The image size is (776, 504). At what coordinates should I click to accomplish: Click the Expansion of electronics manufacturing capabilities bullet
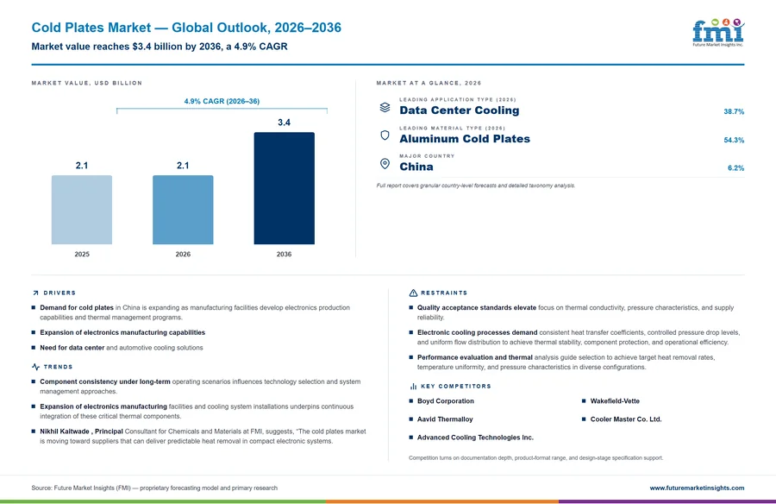pyautogui.click(x=118, y=332)
